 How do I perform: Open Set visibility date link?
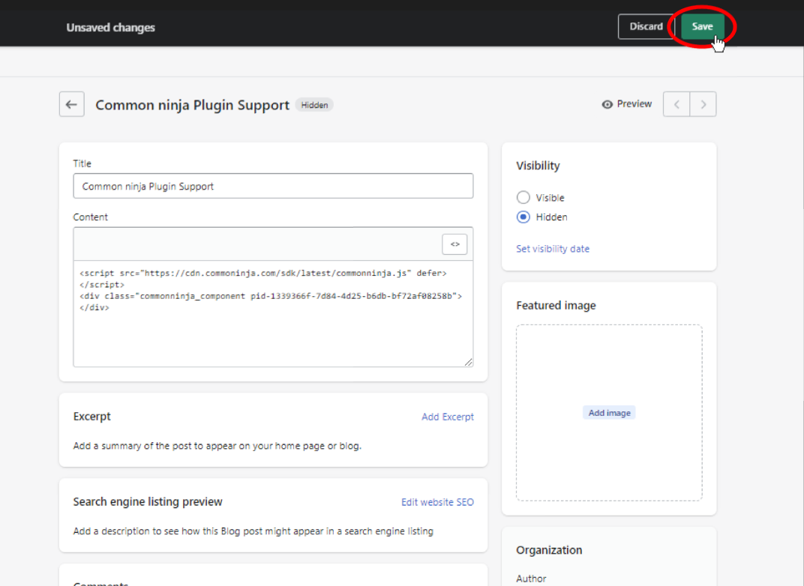point(553,249)
